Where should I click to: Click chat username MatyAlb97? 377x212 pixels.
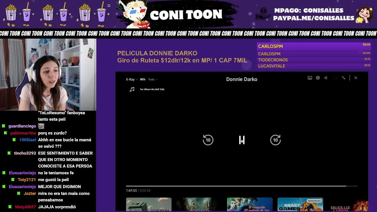(x=25, y=207)
